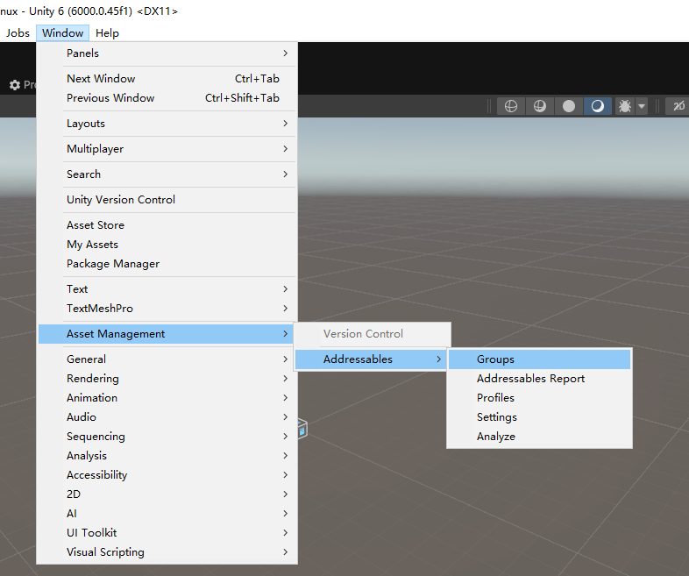Expand the Sequencing submenu
This screenshot has height=576, width=689.
tap(167, 437)
